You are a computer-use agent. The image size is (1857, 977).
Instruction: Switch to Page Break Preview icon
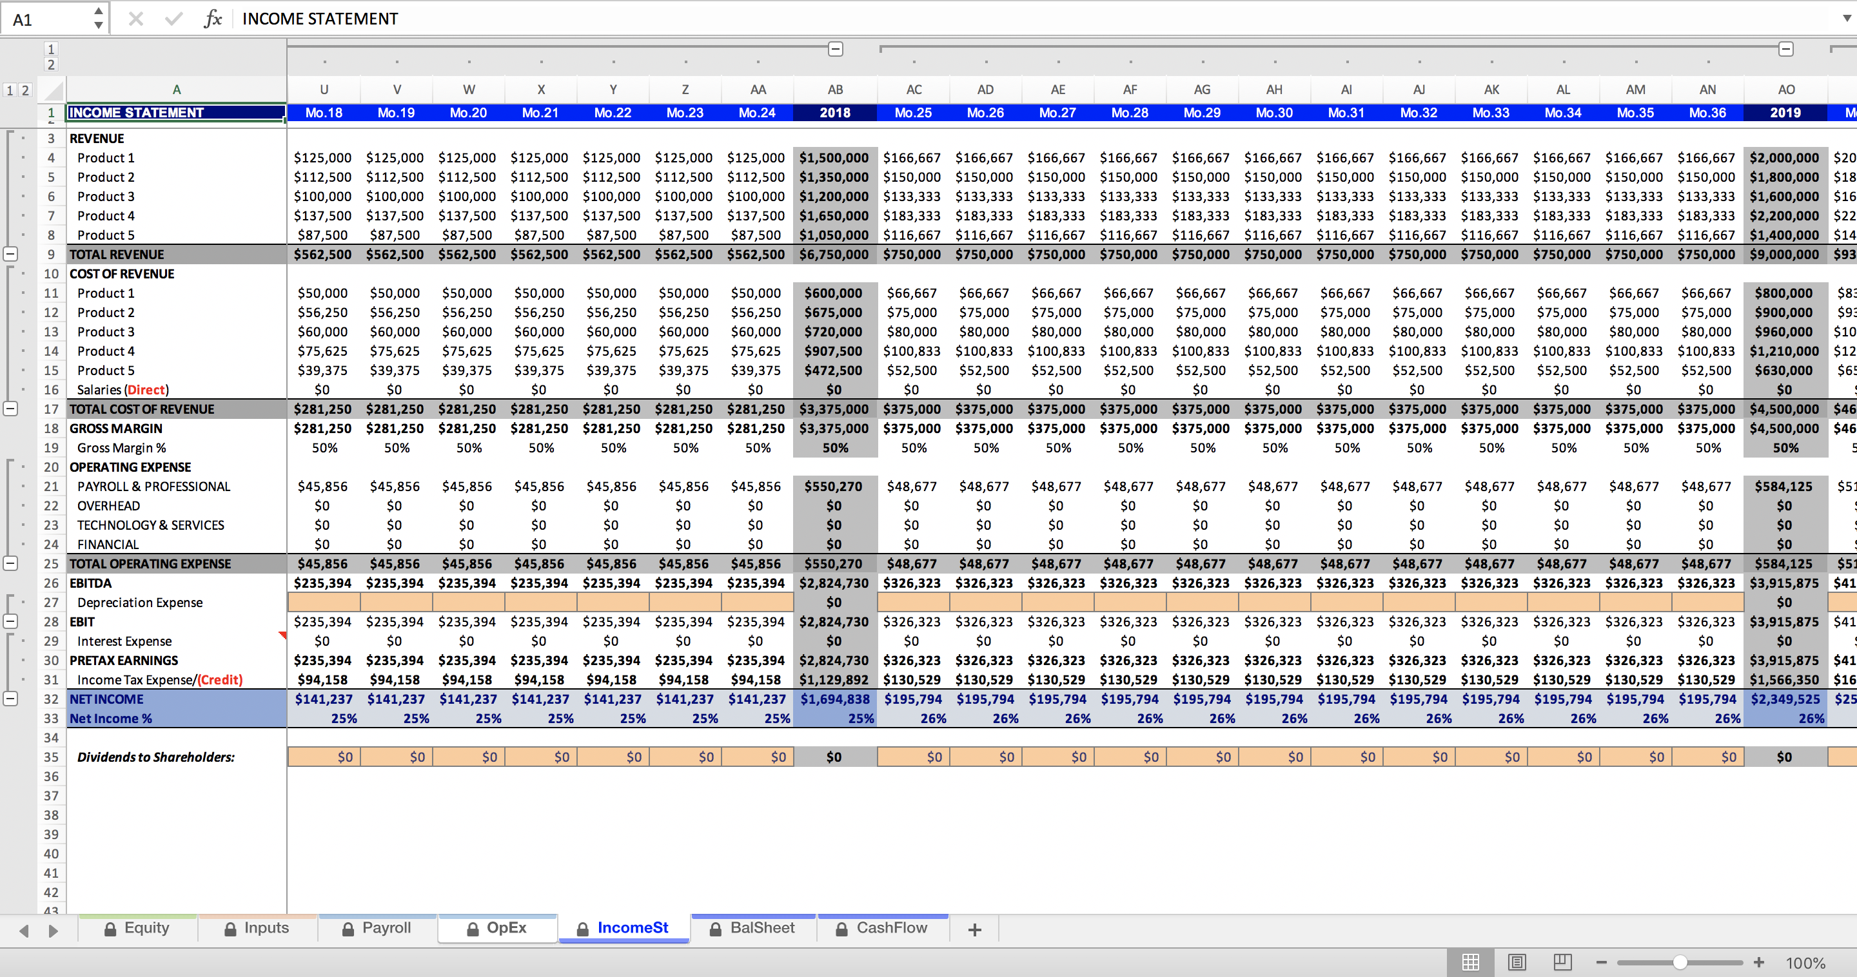pos(1562,962)
